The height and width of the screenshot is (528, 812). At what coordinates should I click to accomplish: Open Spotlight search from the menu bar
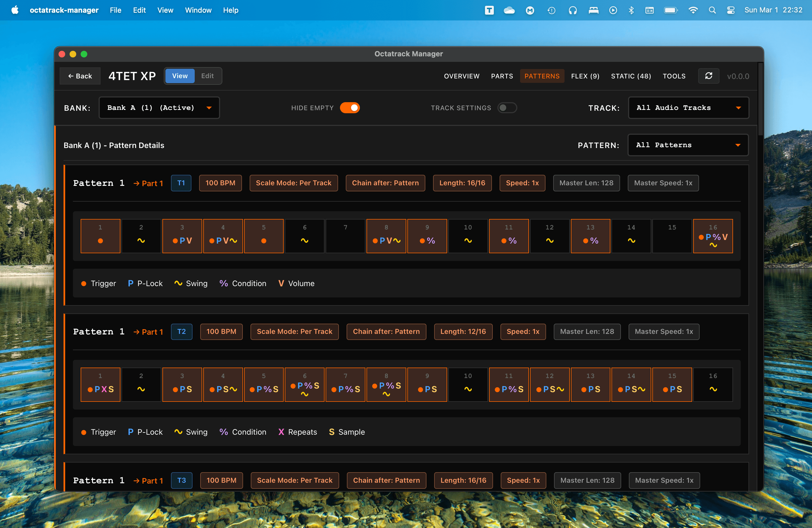712,10
